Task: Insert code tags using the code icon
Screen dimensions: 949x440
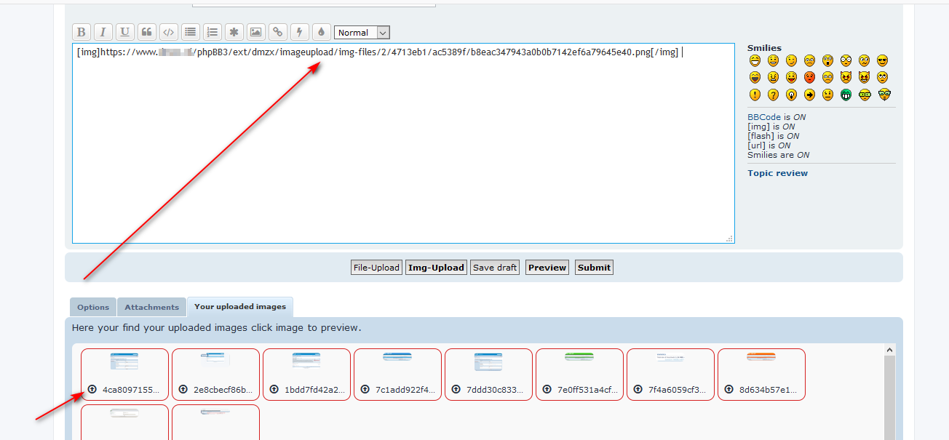Action: (168, 32)
